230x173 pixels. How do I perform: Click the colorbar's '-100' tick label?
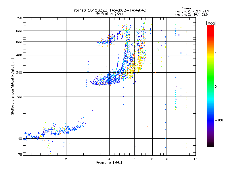click(x=219, y=120)
